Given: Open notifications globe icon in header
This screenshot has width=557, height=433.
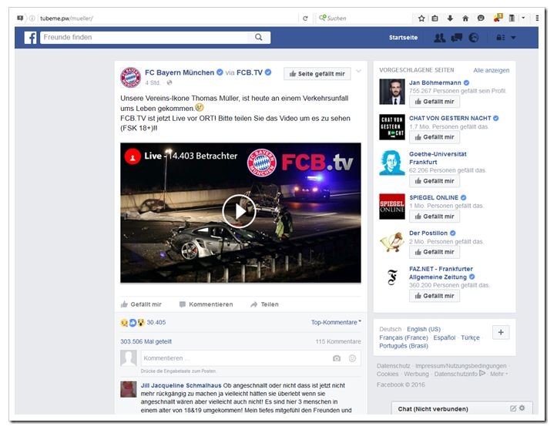Looking at the screenshot, I should click(474, 37).
